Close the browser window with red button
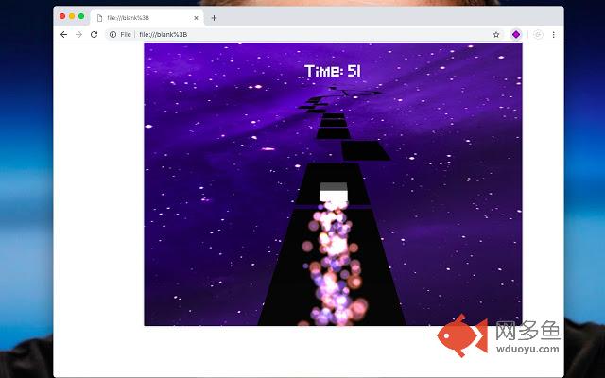The image size is (605, 378). (62, 16)
